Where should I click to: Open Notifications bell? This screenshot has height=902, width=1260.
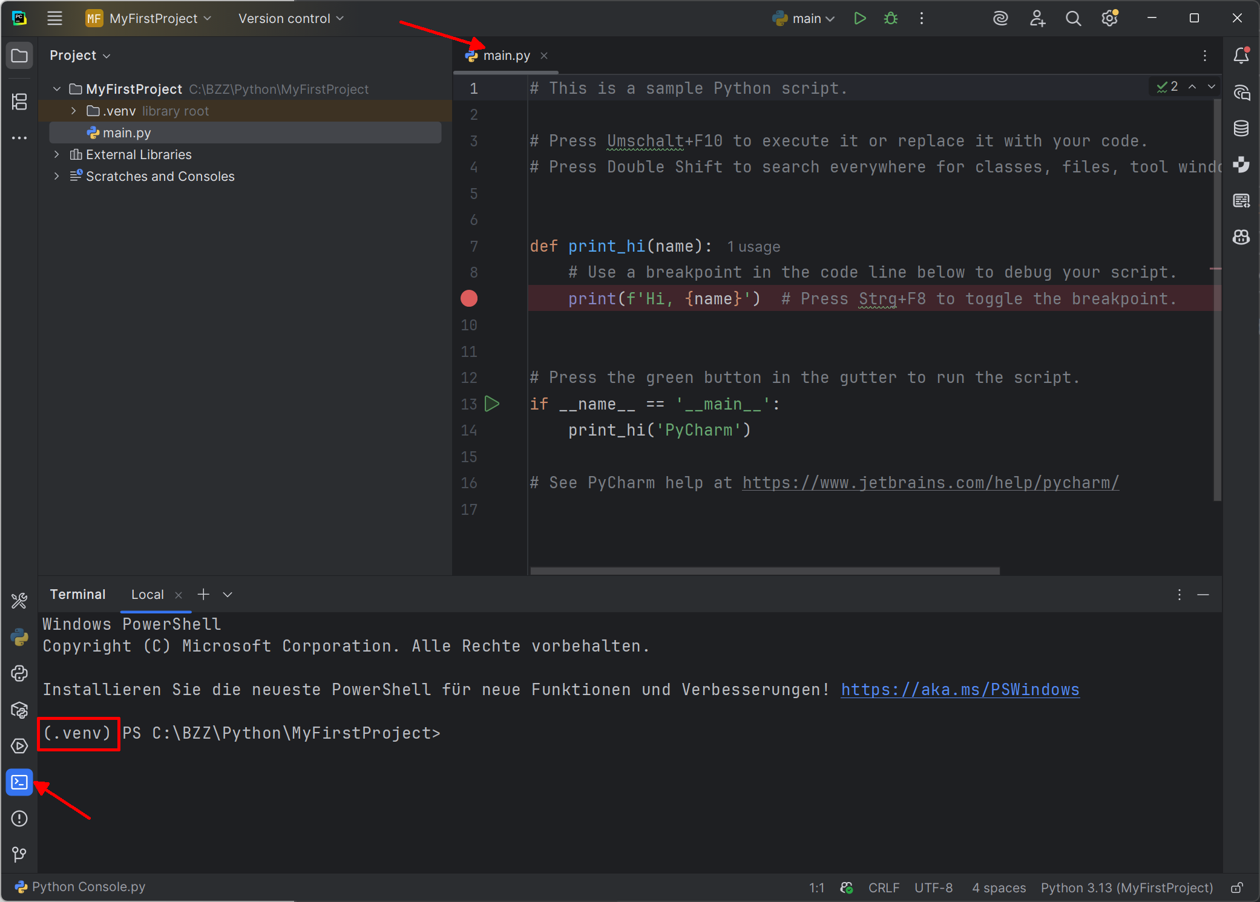pyautogui.click(x=1241, y=56)
